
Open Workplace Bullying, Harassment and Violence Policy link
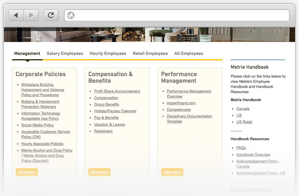[43, 90]
